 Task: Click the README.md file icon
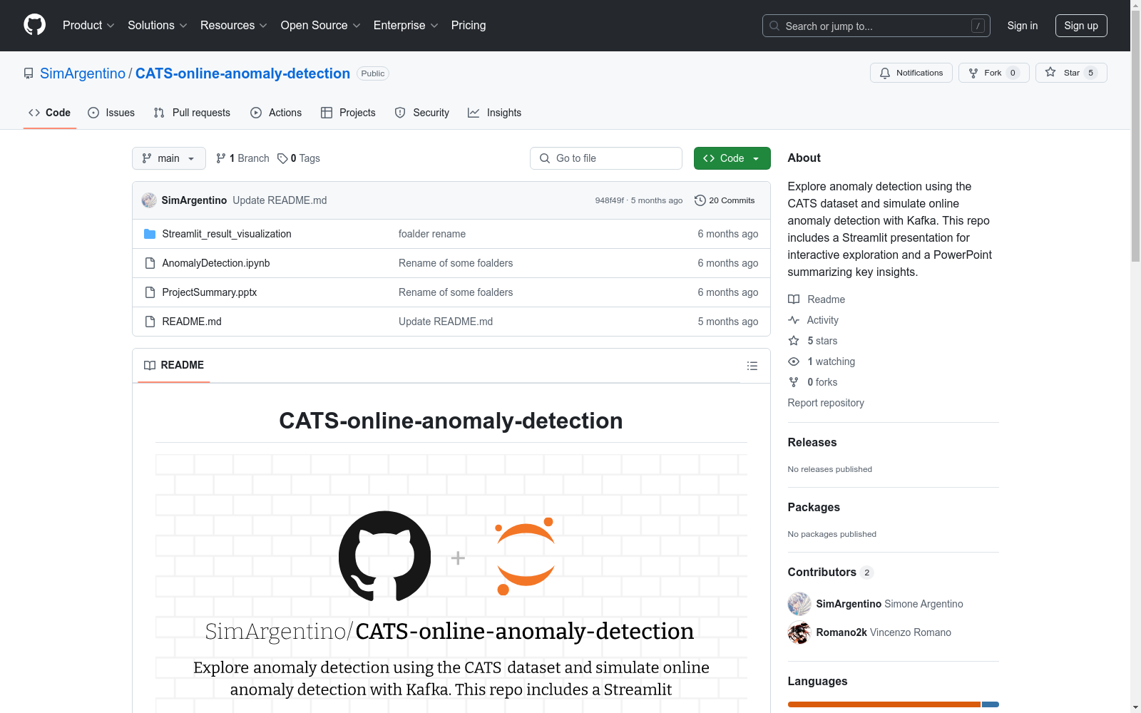pyautogui.click(x=150, y=322)
